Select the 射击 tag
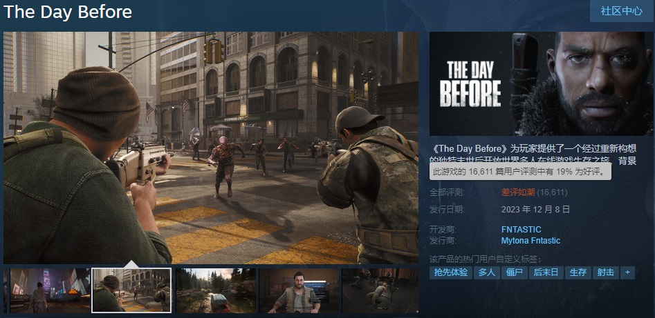Viewport: 655px width, 318px height. [606, 272]
